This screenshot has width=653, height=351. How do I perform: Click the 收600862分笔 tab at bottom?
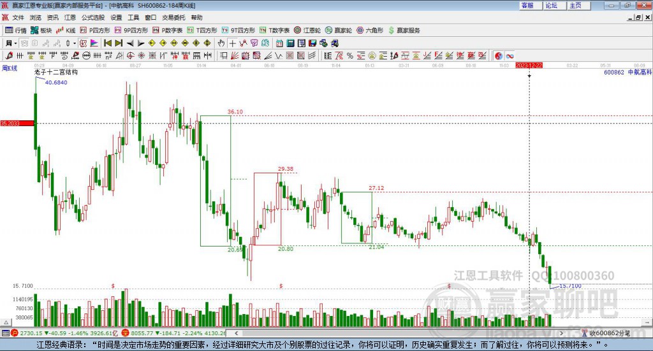606,333
